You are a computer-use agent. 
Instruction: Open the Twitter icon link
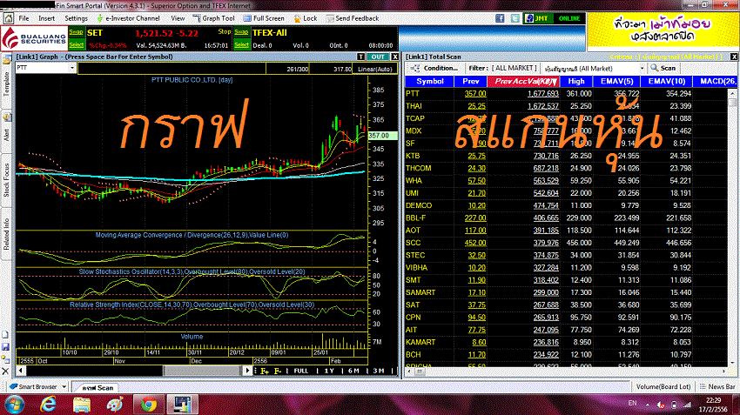(515, 18)
